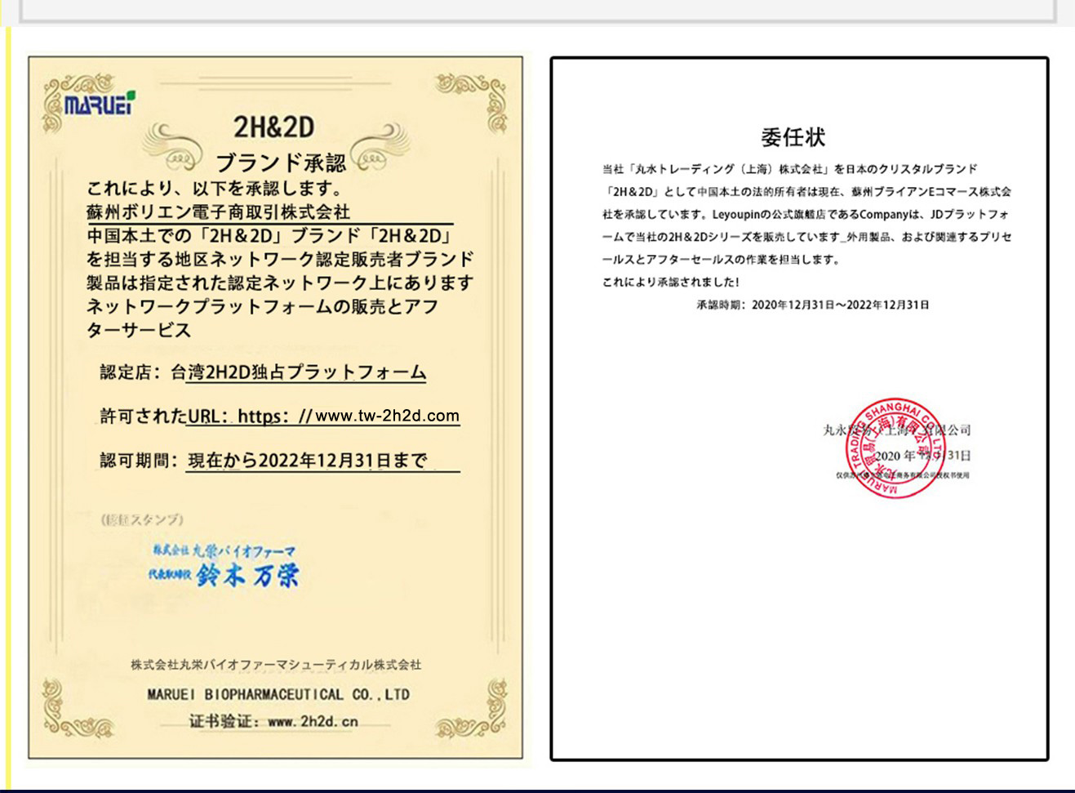Click the "これにより承認されました!" sentence
The width and height of the screenshot is (1075, 793).
coord(671,282)
